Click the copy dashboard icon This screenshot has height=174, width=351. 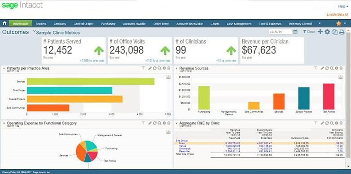point(334,32)
